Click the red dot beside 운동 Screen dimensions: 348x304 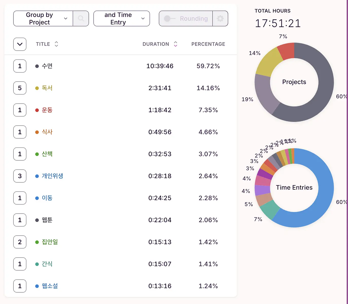pos(37,110)
